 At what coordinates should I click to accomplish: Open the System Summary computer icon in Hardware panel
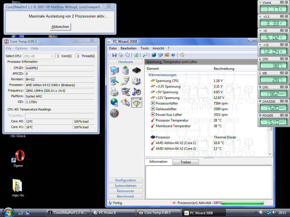pos(114,70)
